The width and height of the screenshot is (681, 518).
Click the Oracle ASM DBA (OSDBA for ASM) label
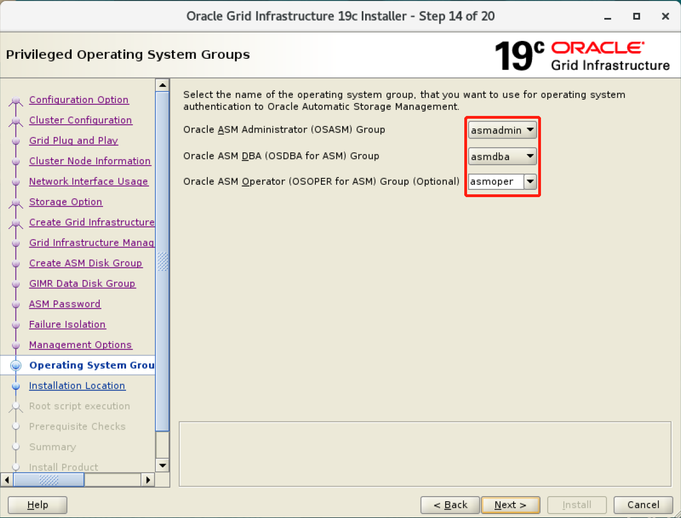point(281,156)
